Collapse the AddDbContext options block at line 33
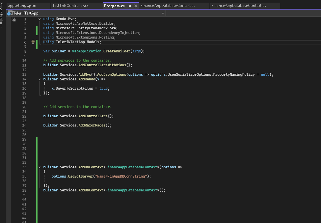 click(x=40, y=167)
